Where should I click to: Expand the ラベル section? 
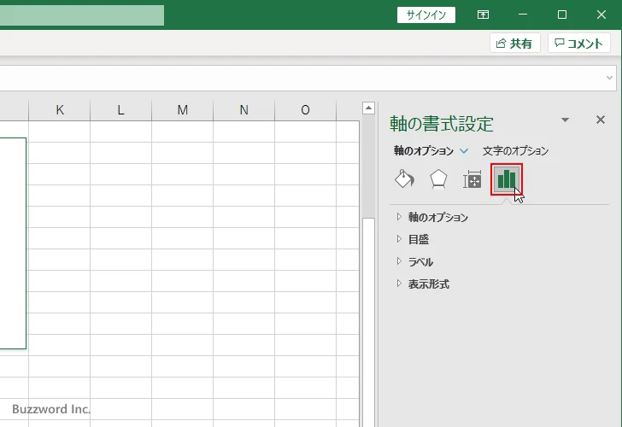[415, 261]
